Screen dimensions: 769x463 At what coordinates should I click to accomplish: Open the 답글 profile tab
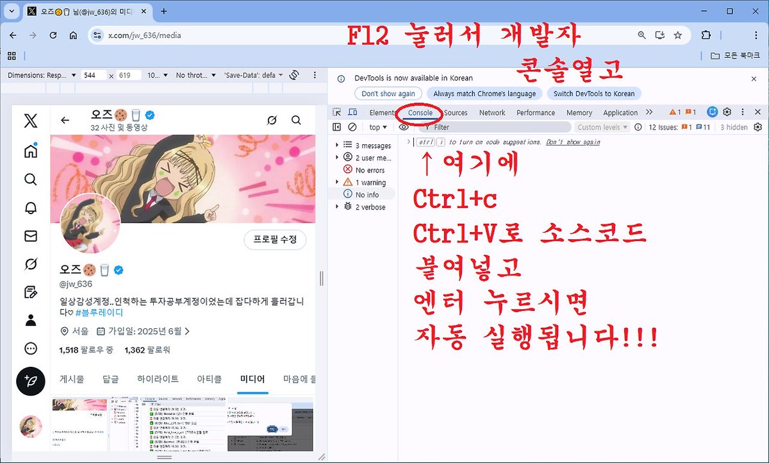110,379
